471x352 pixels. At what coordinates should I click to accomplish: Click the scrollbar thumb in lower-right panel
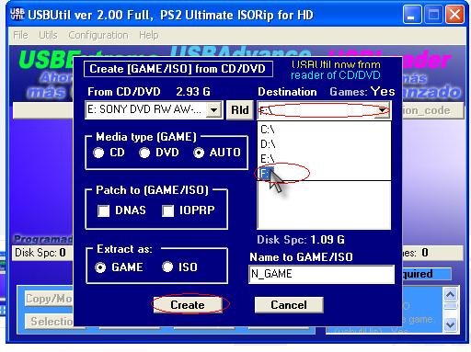pyautogui.click(x=450, y=306)
